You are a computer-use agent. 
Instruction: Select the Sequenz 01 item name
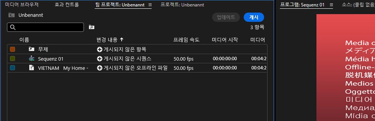51,59
